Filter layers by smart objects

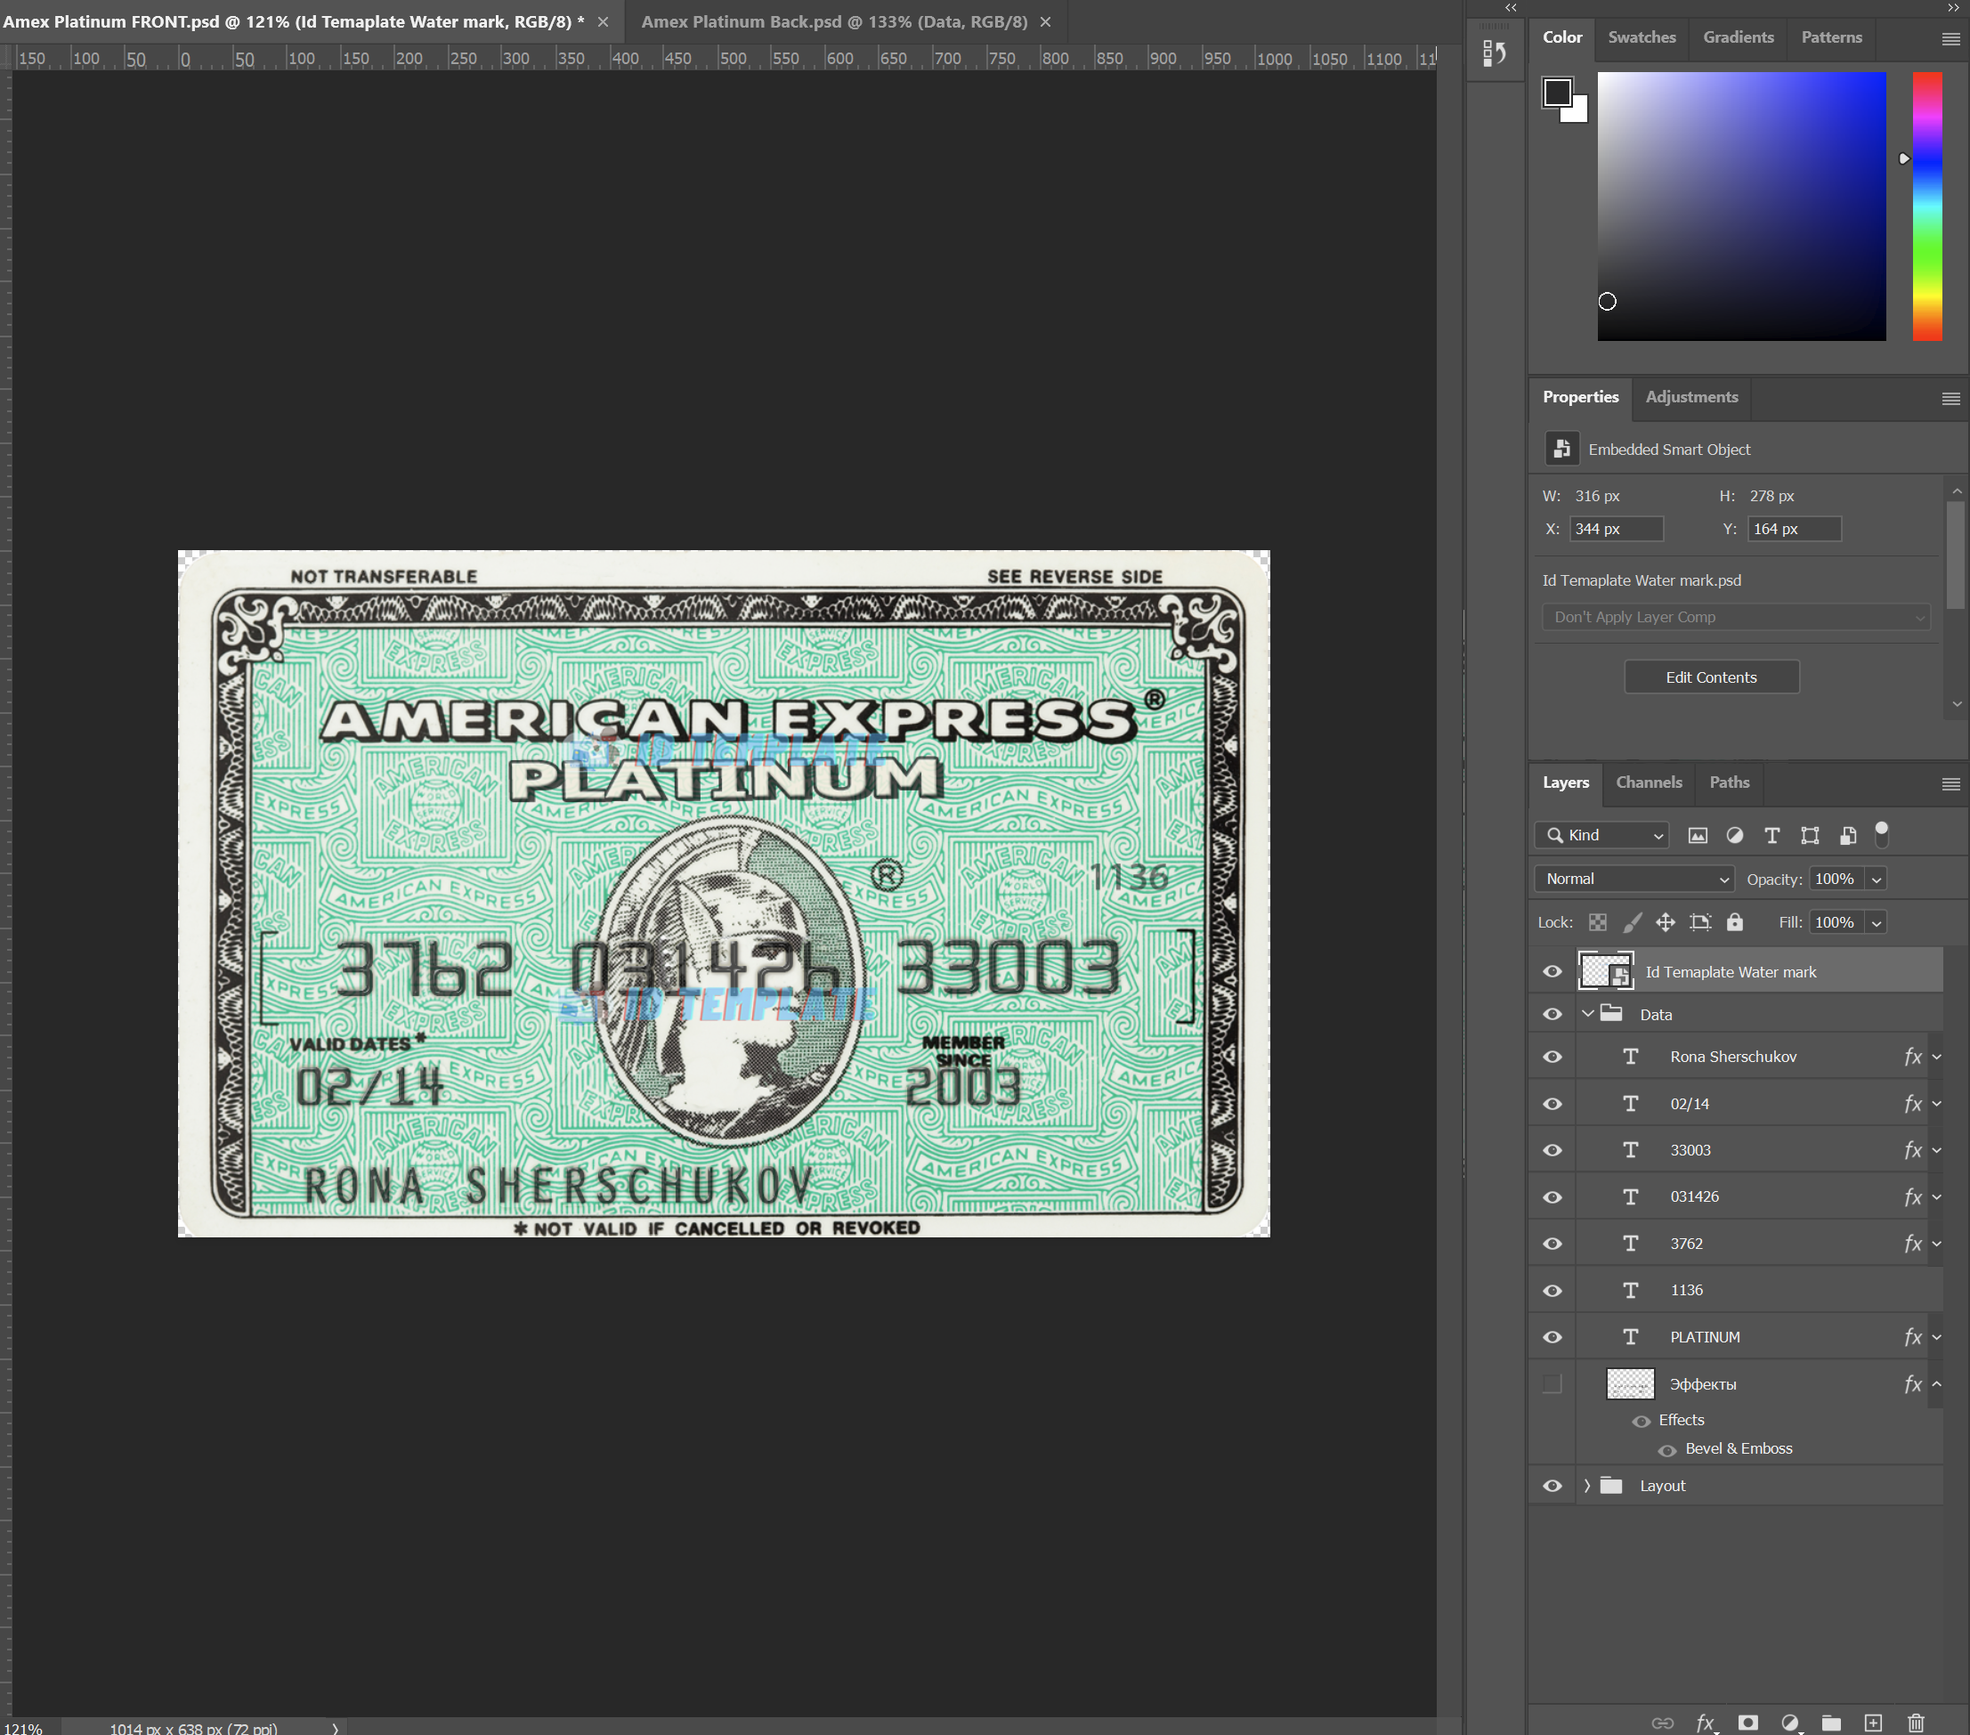tap(1846, 836)
